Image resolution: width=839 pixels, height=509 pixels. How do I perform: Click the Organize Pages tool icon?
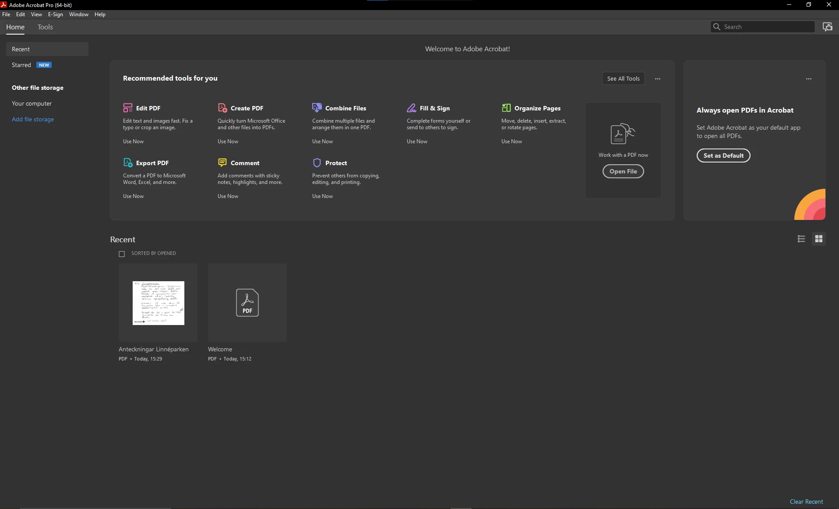506,108
